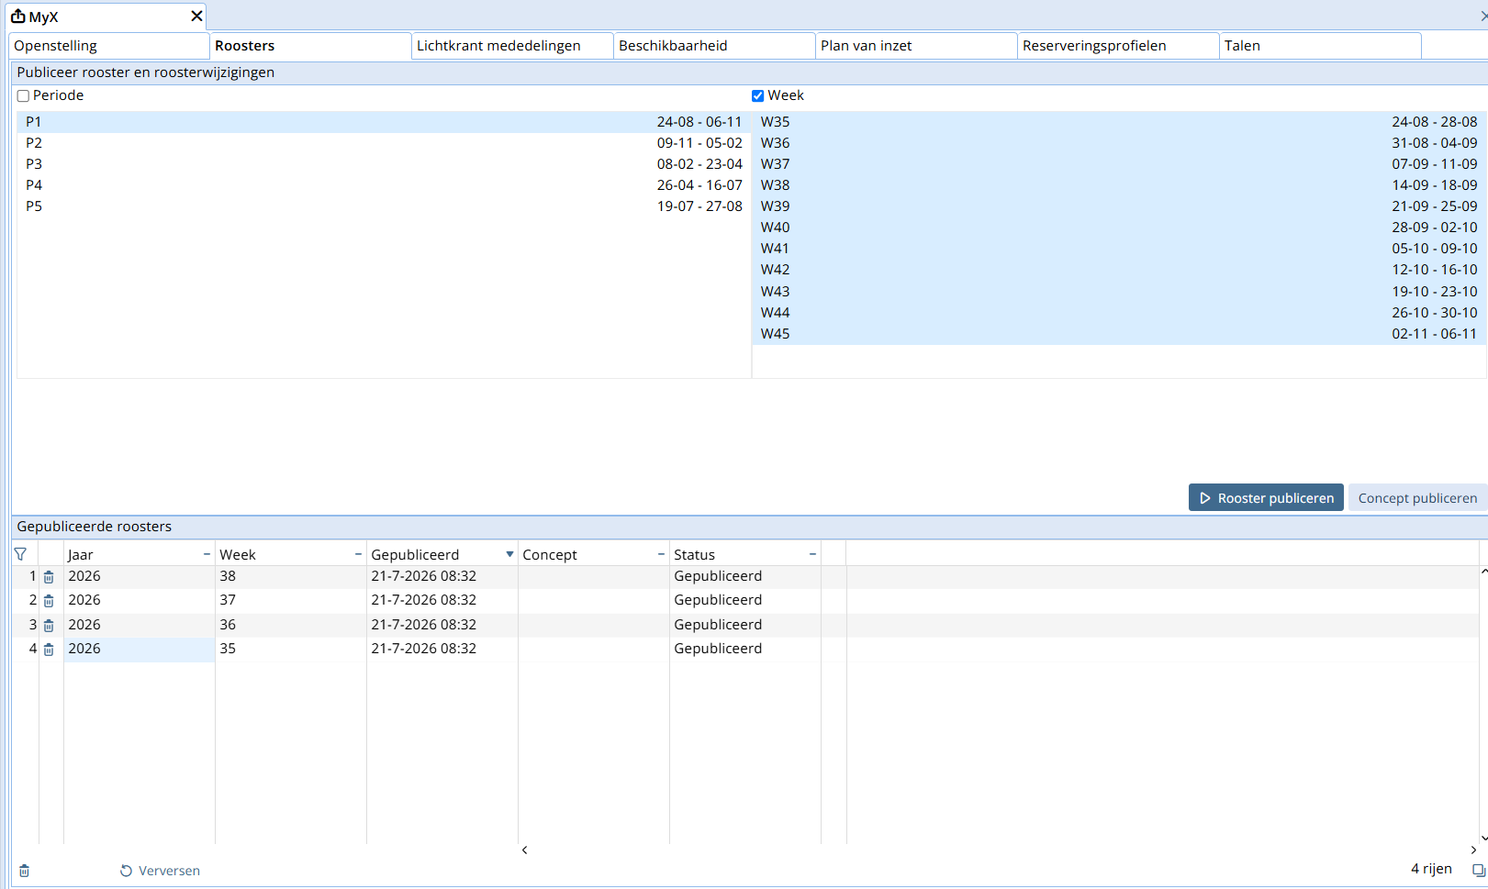Viewport: 1488px width, 889px height.
Task: Click the empty Concept cell for week 38
Action: point(594,576)
